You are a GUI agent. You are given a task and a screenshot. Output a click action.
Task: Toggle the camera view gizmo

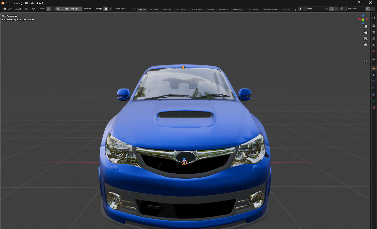click(x=366, y=38)
